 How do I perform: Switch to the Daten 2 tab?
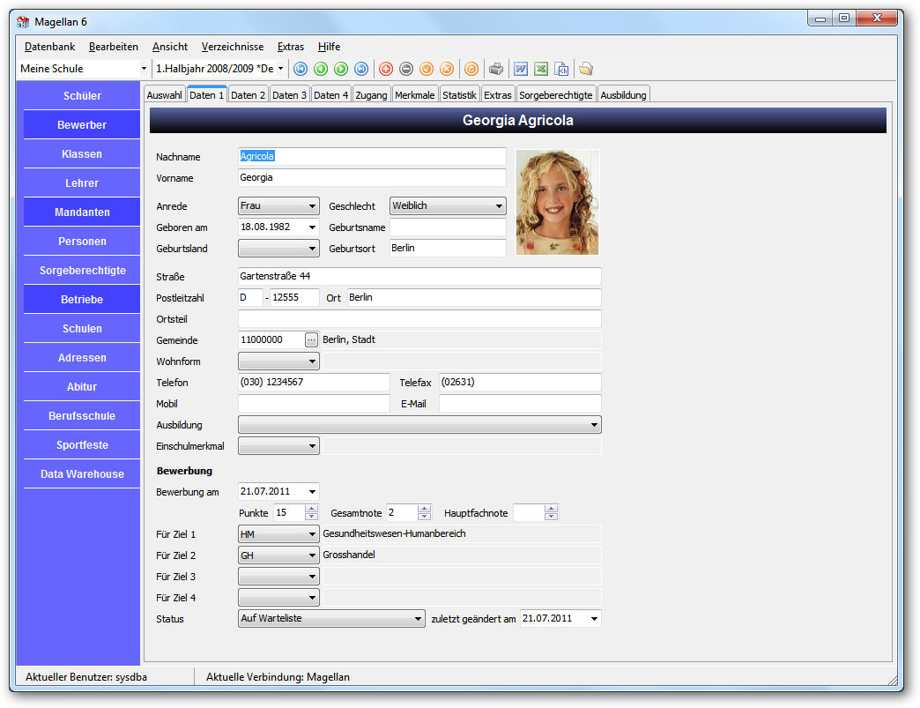[248, 95]
